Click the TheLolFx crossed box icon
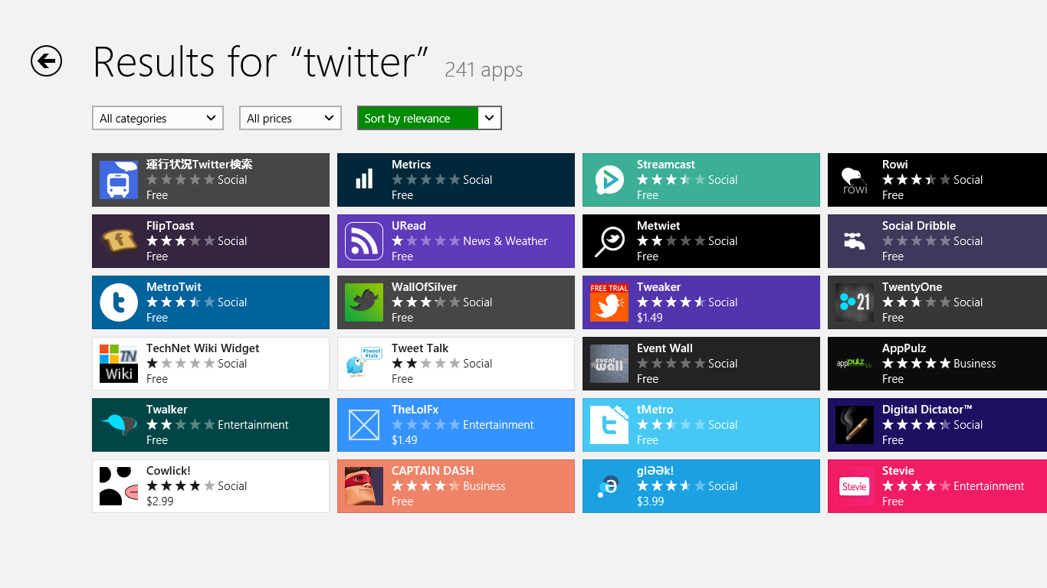 coord(364,425)
